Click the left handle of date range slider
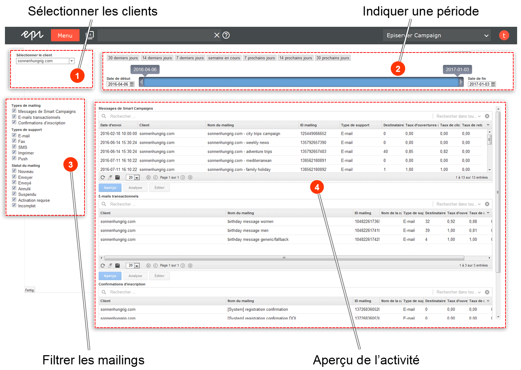 click(142, 82)
